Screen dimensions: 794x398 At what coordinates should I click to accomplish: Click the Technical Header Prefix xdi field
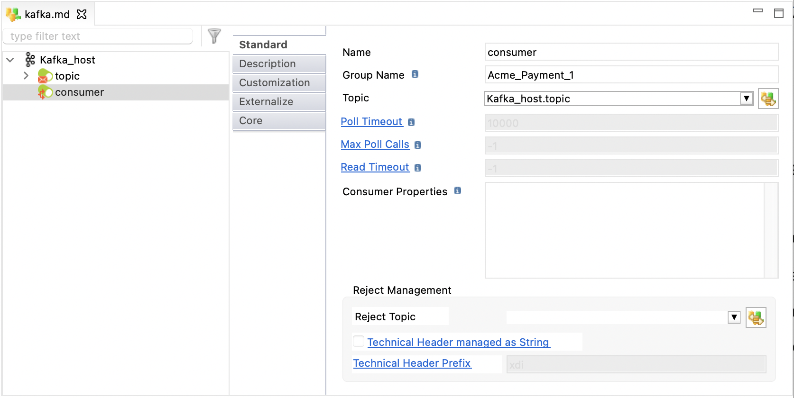[636, 364]
